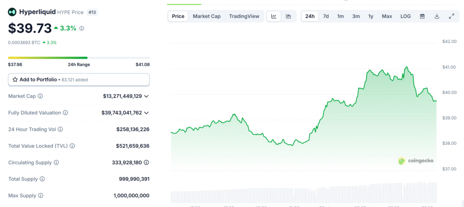Click the Total Value Locked info icon

72,146
